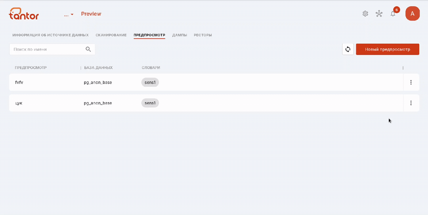The image size is (428, 215).
Task: Refresh the preview list
Action: click(348, 49)
